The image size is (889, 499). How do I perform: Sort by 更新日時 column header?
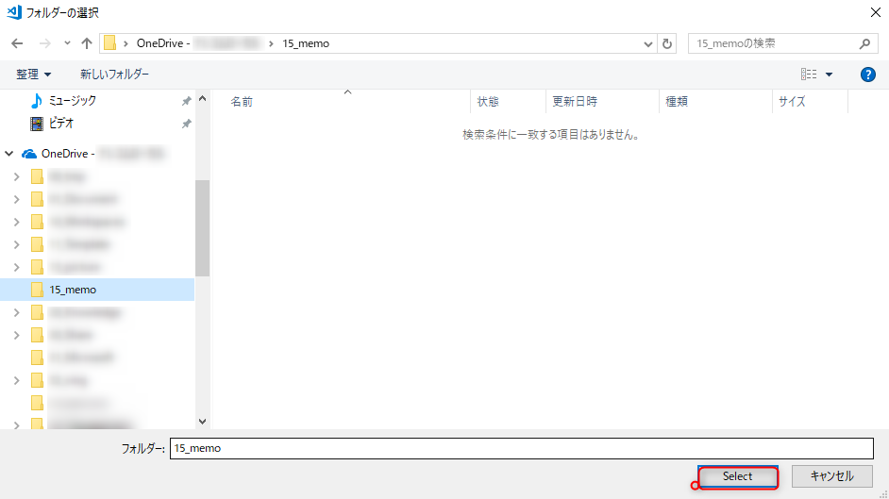[x=575, y=101]
